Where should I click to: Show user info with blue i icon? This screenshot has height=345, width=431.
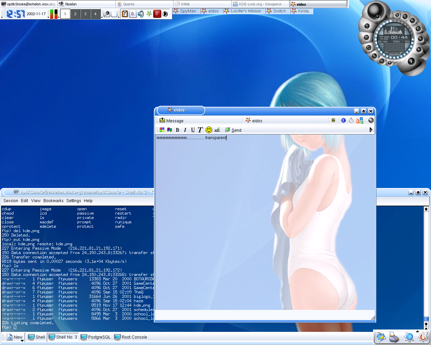point(343,120)
